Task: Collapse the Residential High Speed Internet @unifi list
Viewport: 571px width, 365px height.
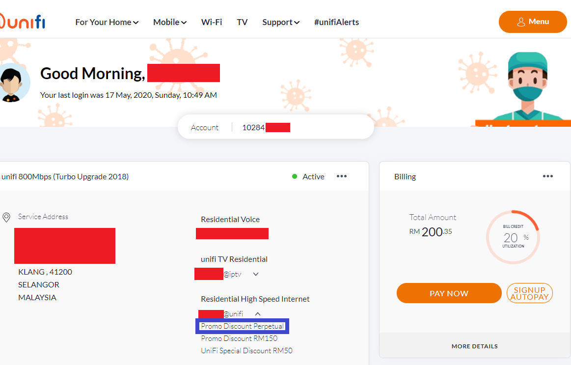Action: click(x=257, y=314)
